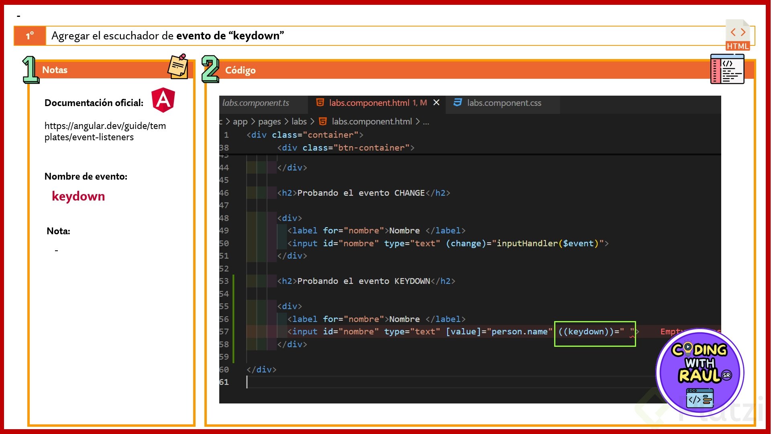
Task: Click the green number 2 badge
Action: click(210, 69)
